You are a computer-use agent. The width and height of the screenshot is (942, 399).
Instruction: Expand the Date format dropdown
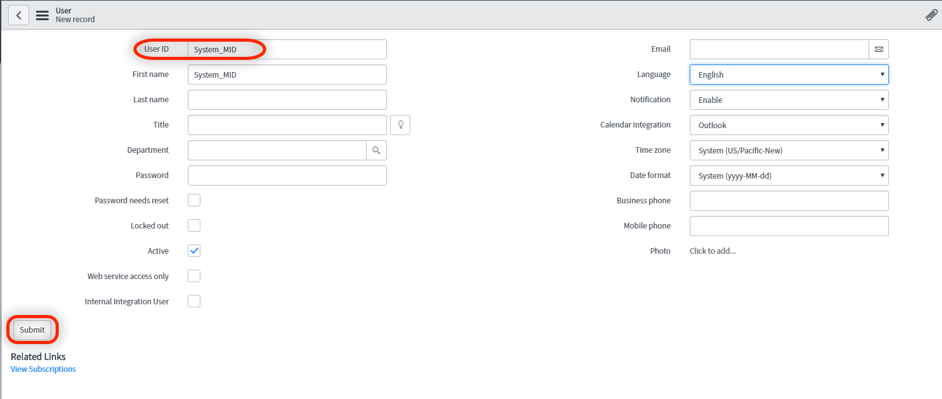pyautogui.click(x=788, y=176)
